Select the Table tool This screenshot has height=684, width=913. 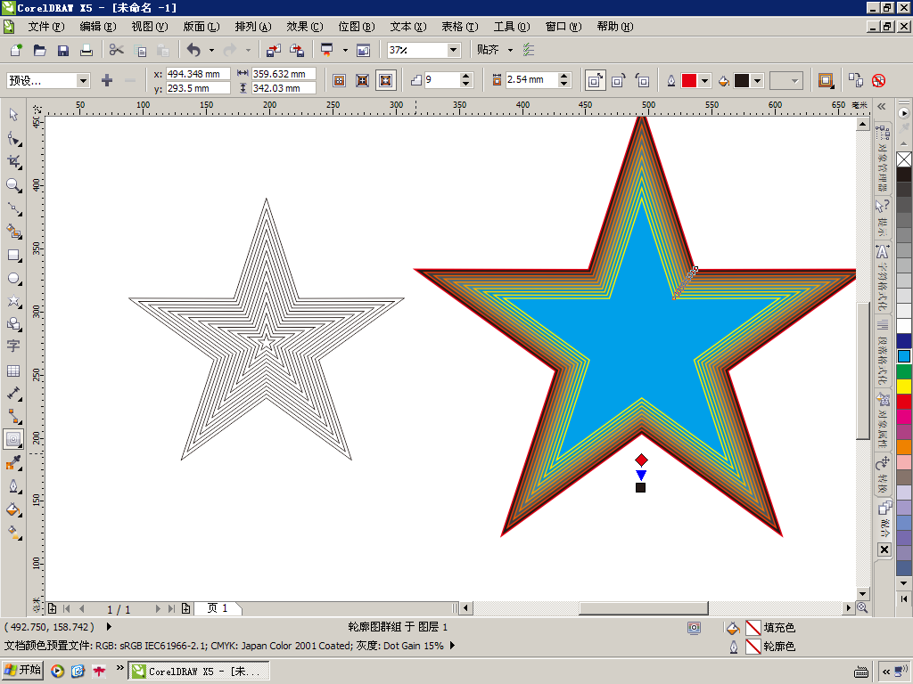tap(13, 370)
